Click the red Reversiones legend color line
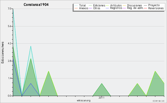The width and height of the screenshot is (167, 103). [145, 8]
